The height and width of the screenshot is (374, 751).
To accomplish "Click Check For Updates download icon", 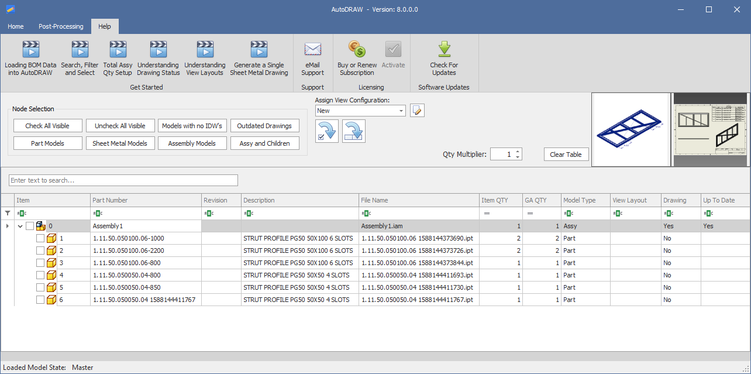I will tap(444, 49).
